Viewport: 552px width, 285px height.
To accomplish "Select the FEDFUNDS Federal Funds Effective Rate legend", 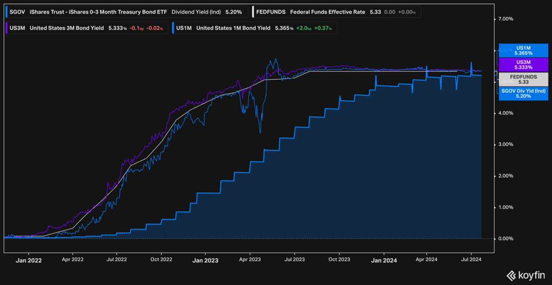I will [337, 12].
